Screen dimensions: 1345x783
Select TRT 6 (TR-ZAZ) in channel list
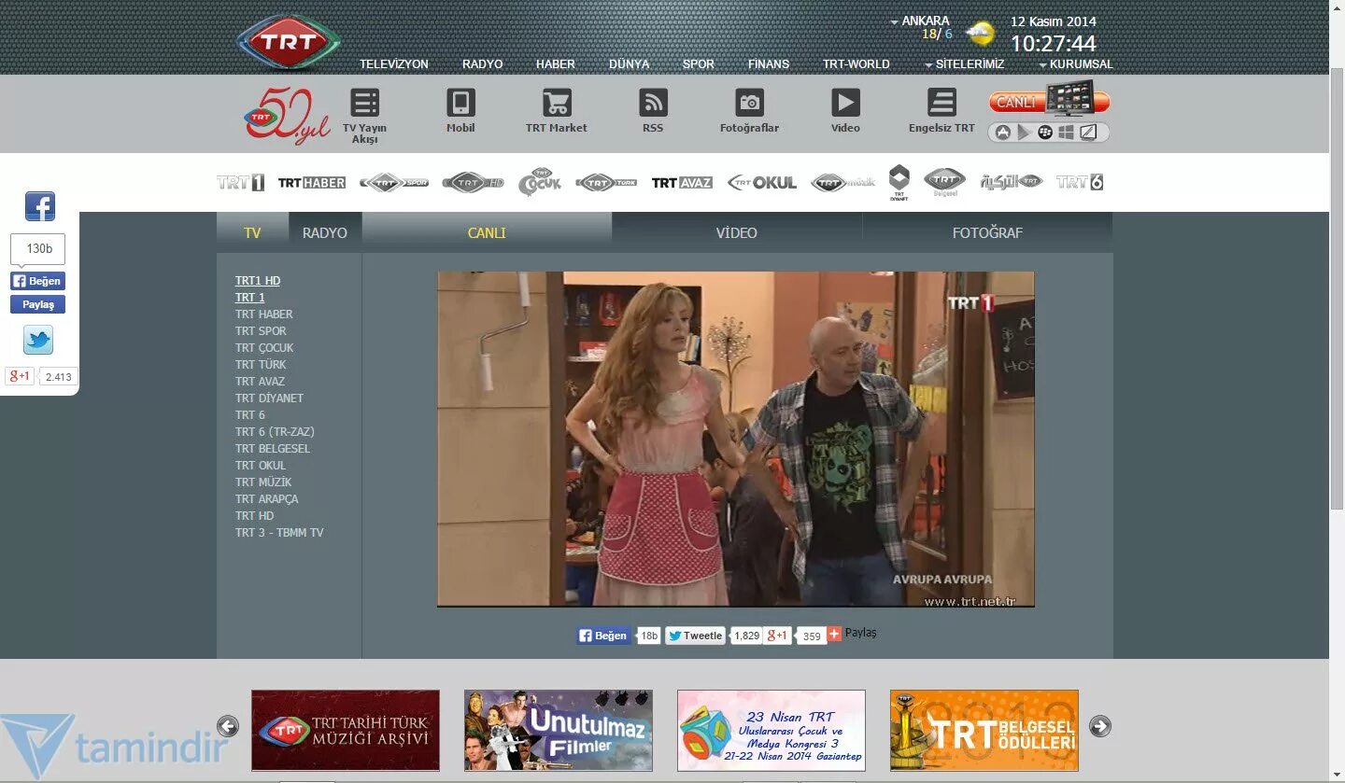tap(275, 431)
